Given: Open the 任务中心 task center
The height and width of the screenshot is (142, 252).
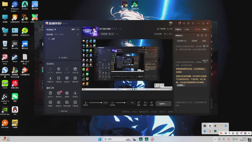Looking at the screenshot, I should tap(50, 94).
